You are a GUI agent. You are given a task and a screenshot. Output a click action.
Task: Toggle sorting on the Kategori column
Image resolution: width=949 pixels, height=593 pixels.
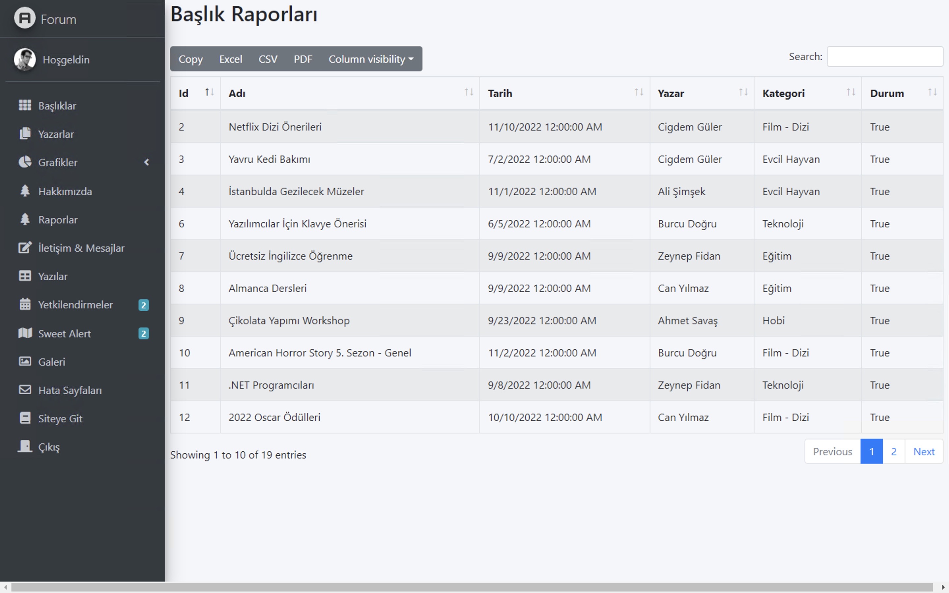coord(850,93)
